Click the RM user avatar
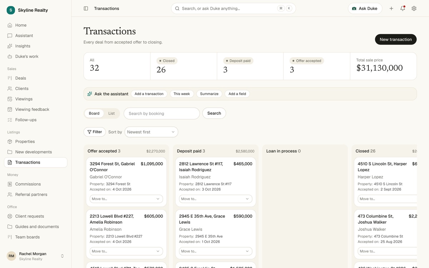The image size is (429, 268). point(11,256)
